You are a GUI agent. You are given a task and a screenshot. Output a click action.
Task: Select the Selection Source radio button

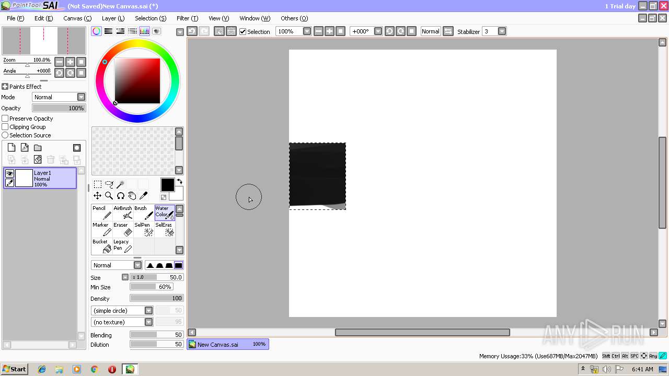(x=5, y=135)
